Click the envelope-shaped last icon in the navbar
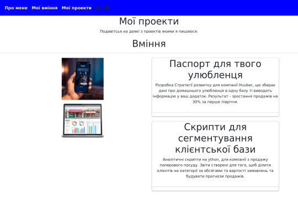Viewport: 298px width, 224px height. 107,8
